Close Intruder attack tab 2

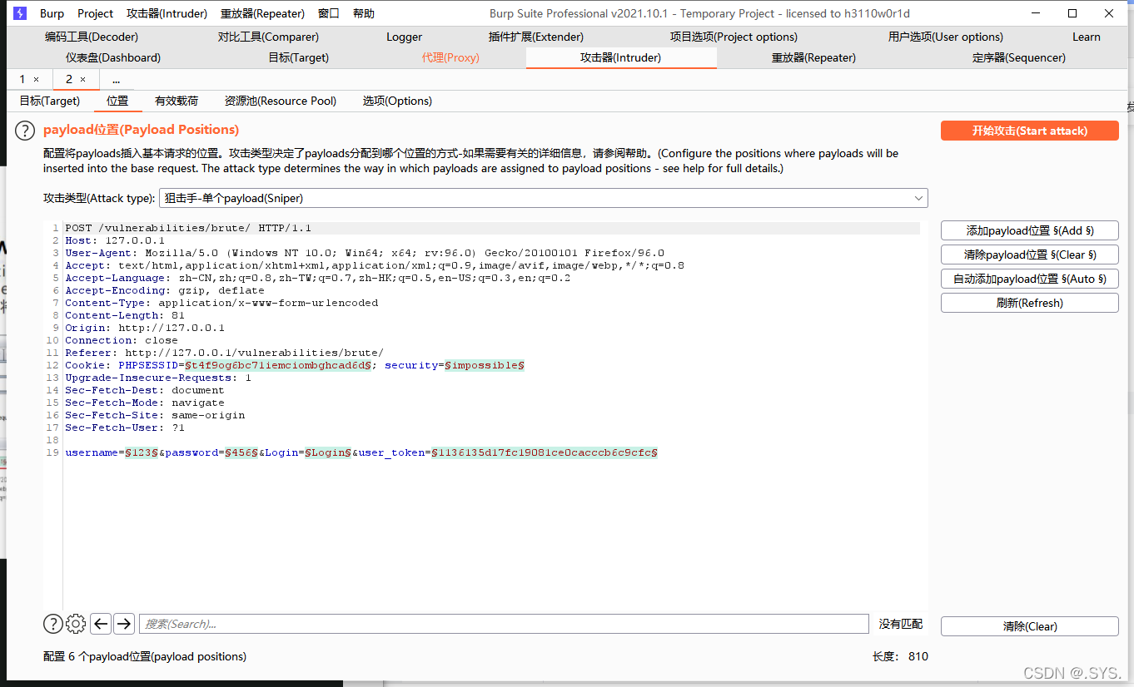(x=82, y=80)
